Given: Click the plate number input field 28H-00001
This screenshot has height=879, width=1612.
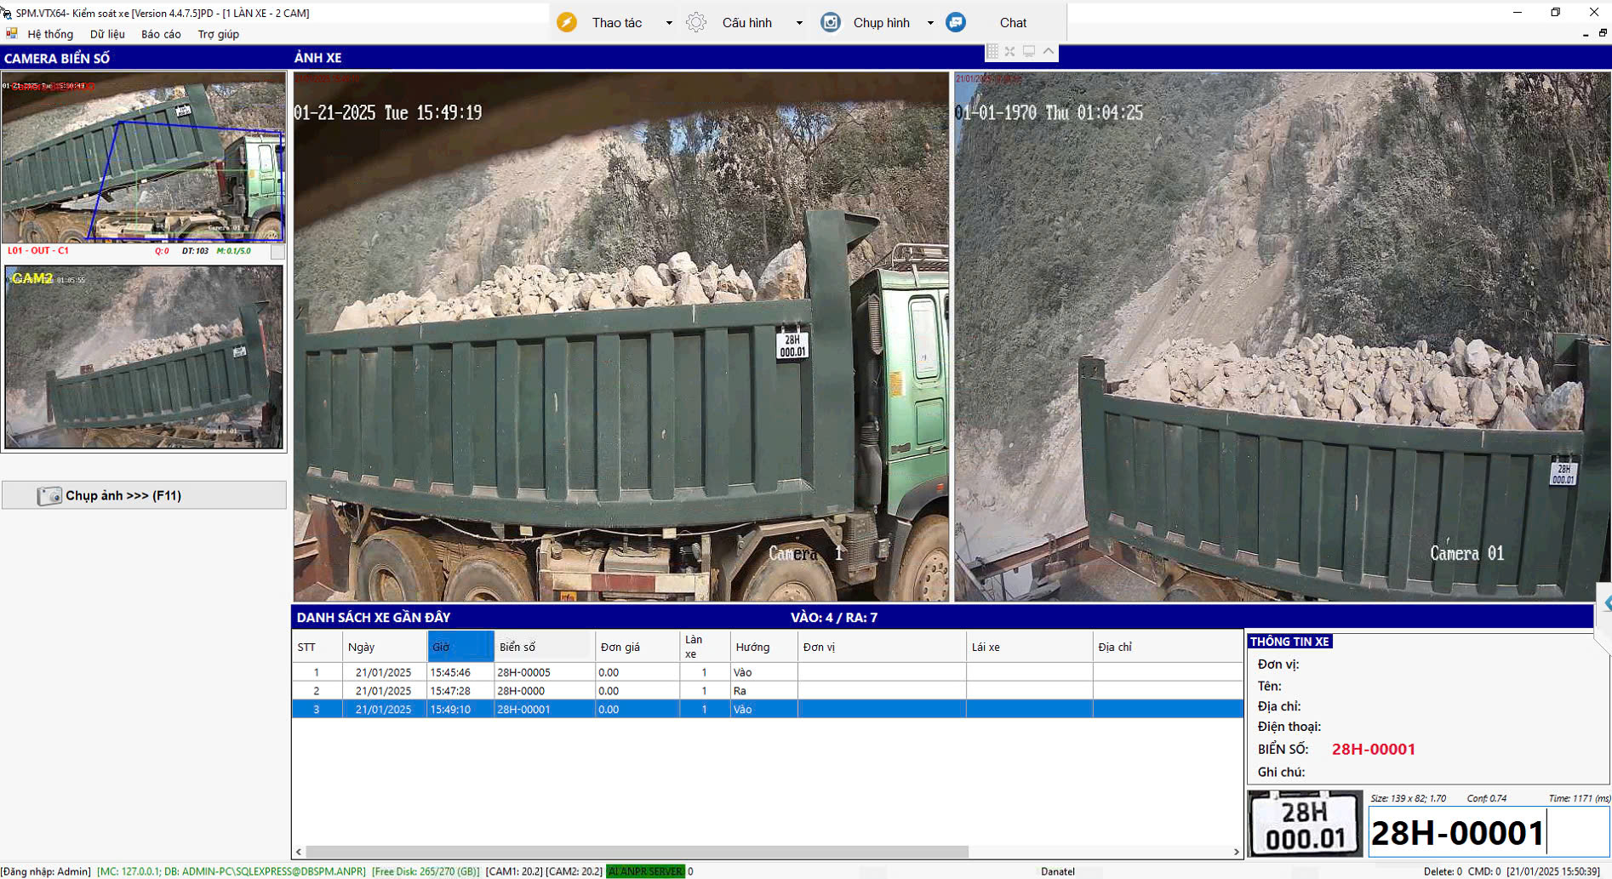Looking at the screenshot, I should pyautogui.click(x=1489, y=832).
